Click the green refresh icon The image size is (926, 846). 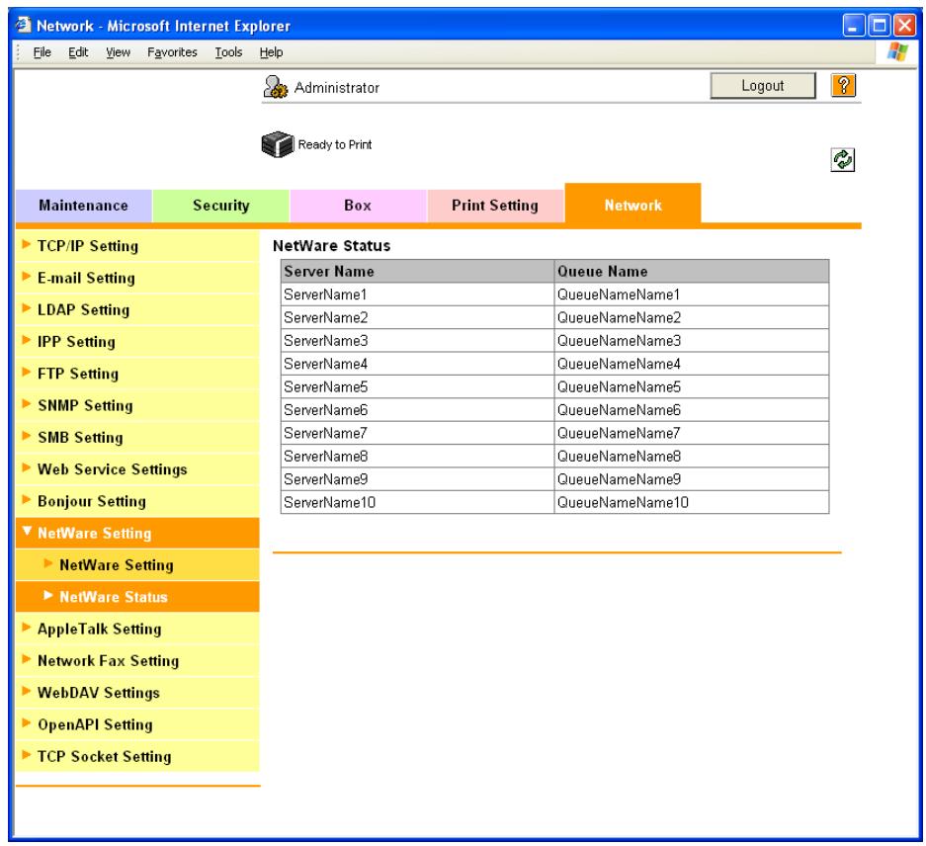842,159
